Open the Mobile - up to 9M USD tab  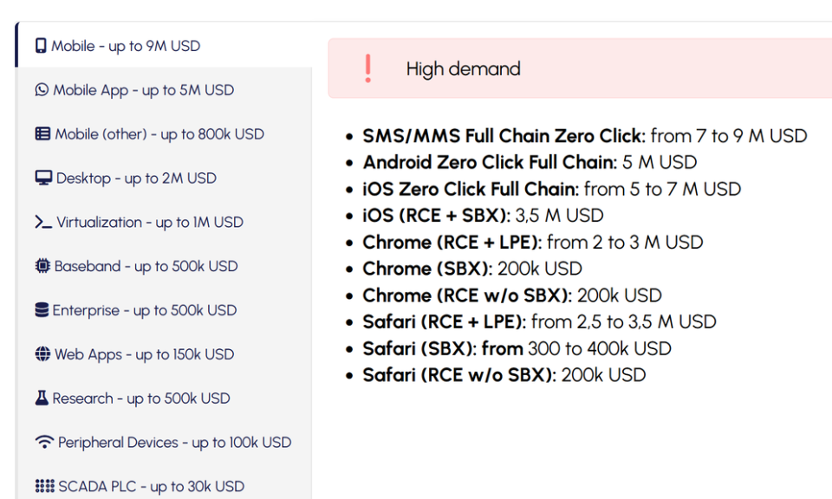(x=126, y=46)
